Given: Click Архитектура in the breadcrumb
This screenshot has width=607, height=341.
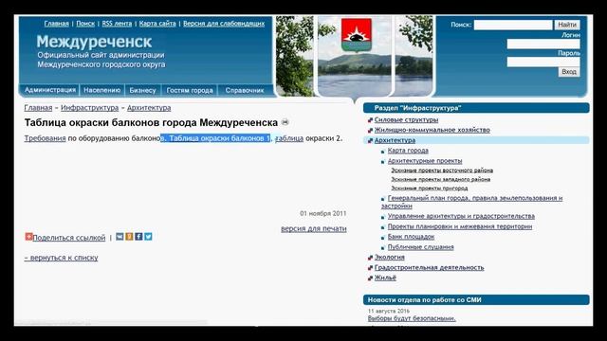Looking at the screenshot, I should click(x=149, y=108).
